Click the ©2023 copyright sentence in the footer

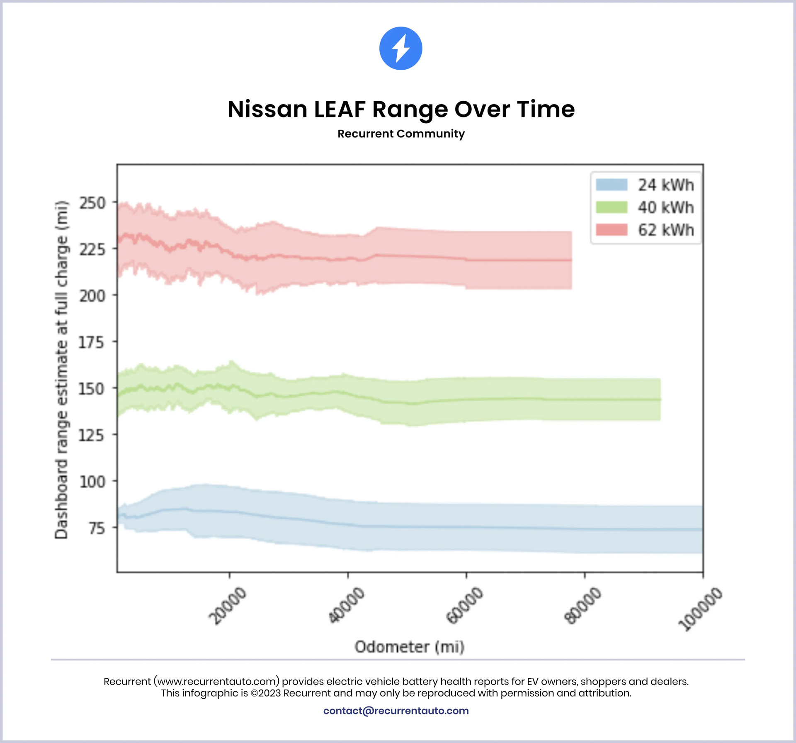click(396, 693)
